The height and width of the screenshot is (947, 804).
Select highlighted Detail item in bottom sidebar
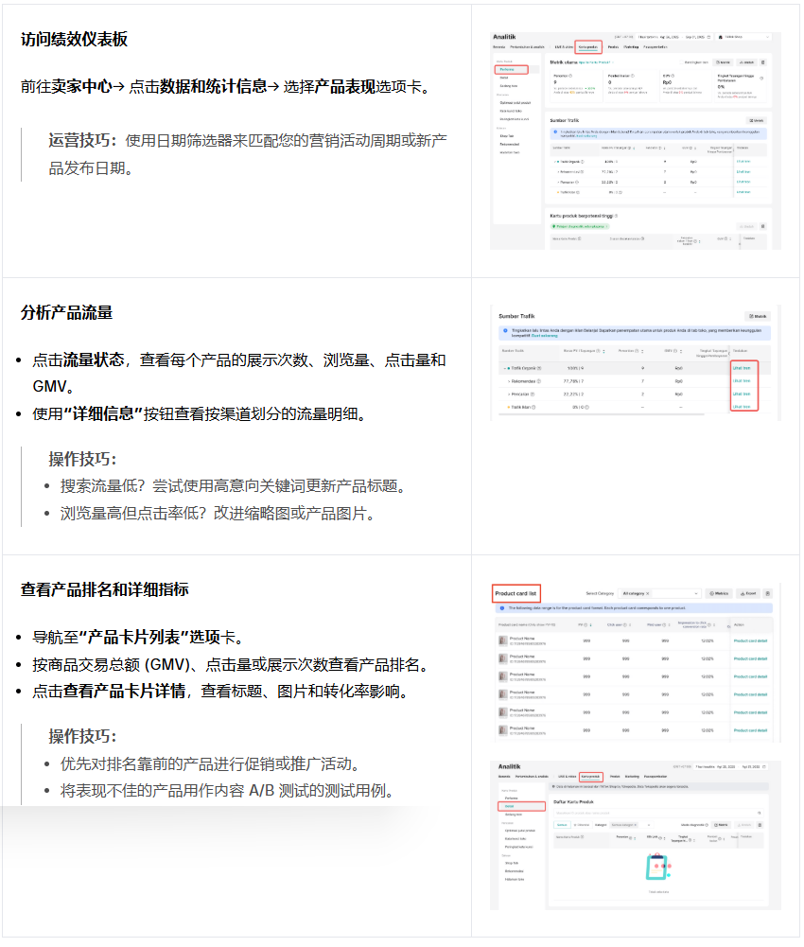pyautogui.click(x=521, y=806)
